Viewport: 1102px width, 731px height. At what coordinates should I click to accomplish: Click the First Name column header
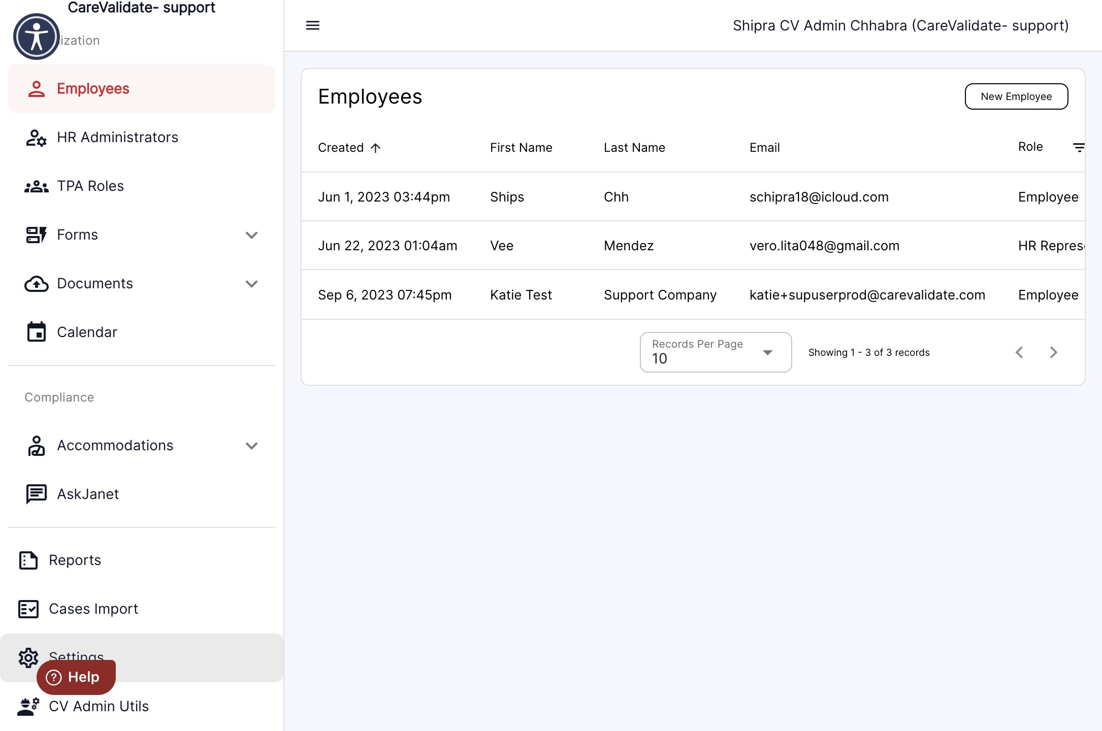(x=521, y=148)
